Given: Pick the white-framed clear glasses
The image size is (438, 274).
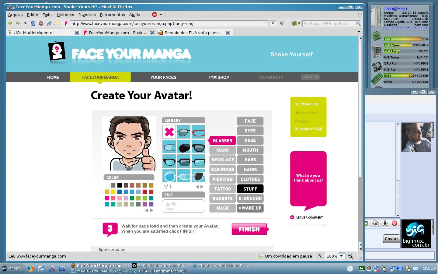Looking at the screenshot, I should pyautogui.click(x=184, y=176).
